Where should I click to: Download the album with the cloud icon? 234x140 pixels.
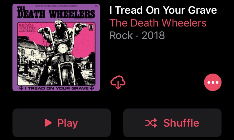(x=118, y=82)
